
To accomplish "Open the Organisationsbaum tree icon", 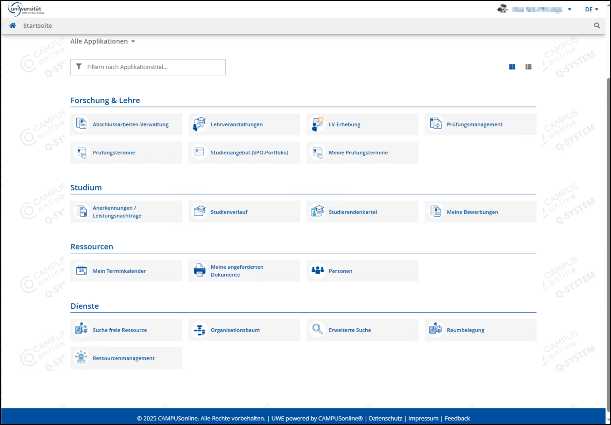I will pos(200,330).
